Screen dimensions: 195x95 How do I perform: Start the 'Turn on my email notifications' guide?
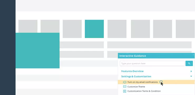pyautogui.click(x=143, y=82)
